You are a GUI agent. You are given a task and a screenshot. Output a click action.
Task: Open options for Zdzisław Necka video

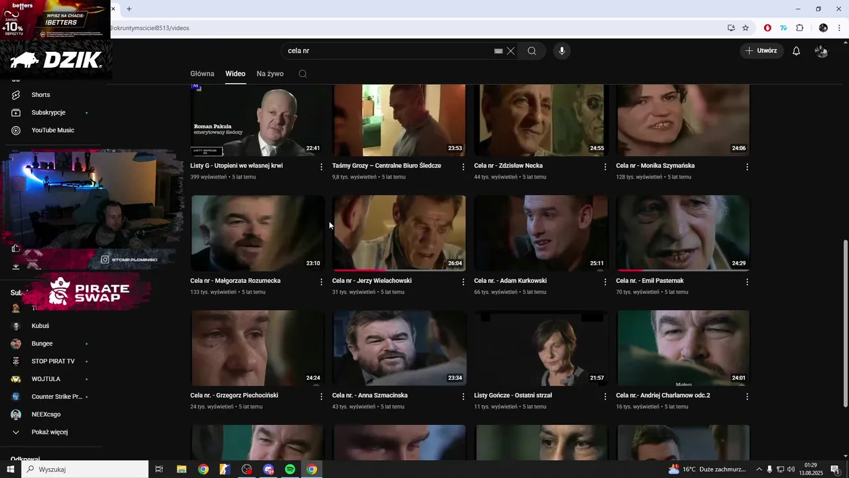click(x=605, y=167)
